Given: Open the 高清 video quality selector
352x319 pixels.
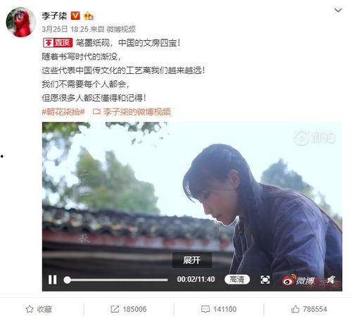Looking at the screenshot, I should click(237, 280).
